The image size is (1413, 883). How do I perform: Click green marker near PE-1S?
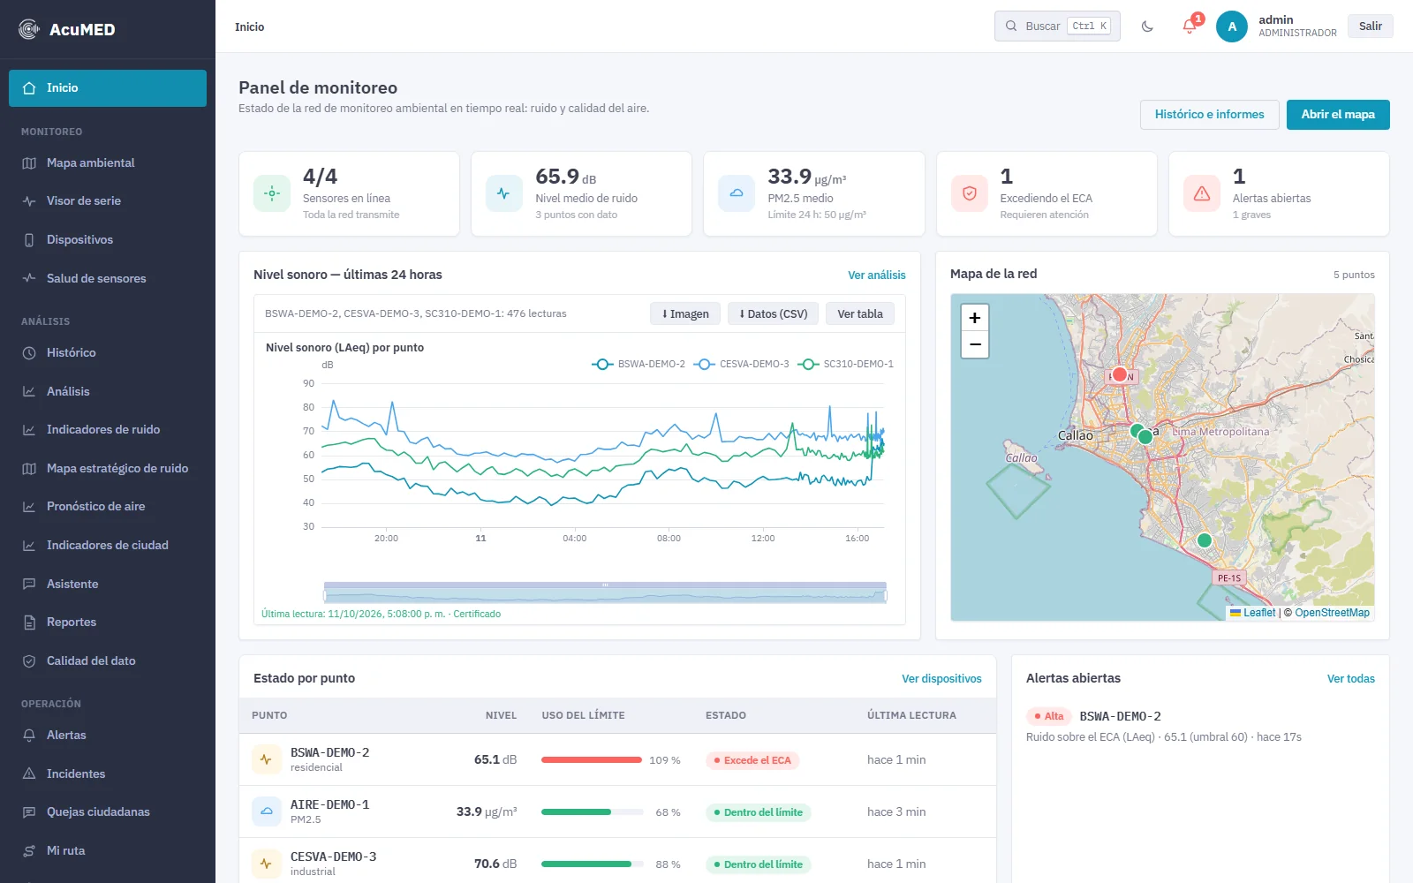click(1205, 540)
